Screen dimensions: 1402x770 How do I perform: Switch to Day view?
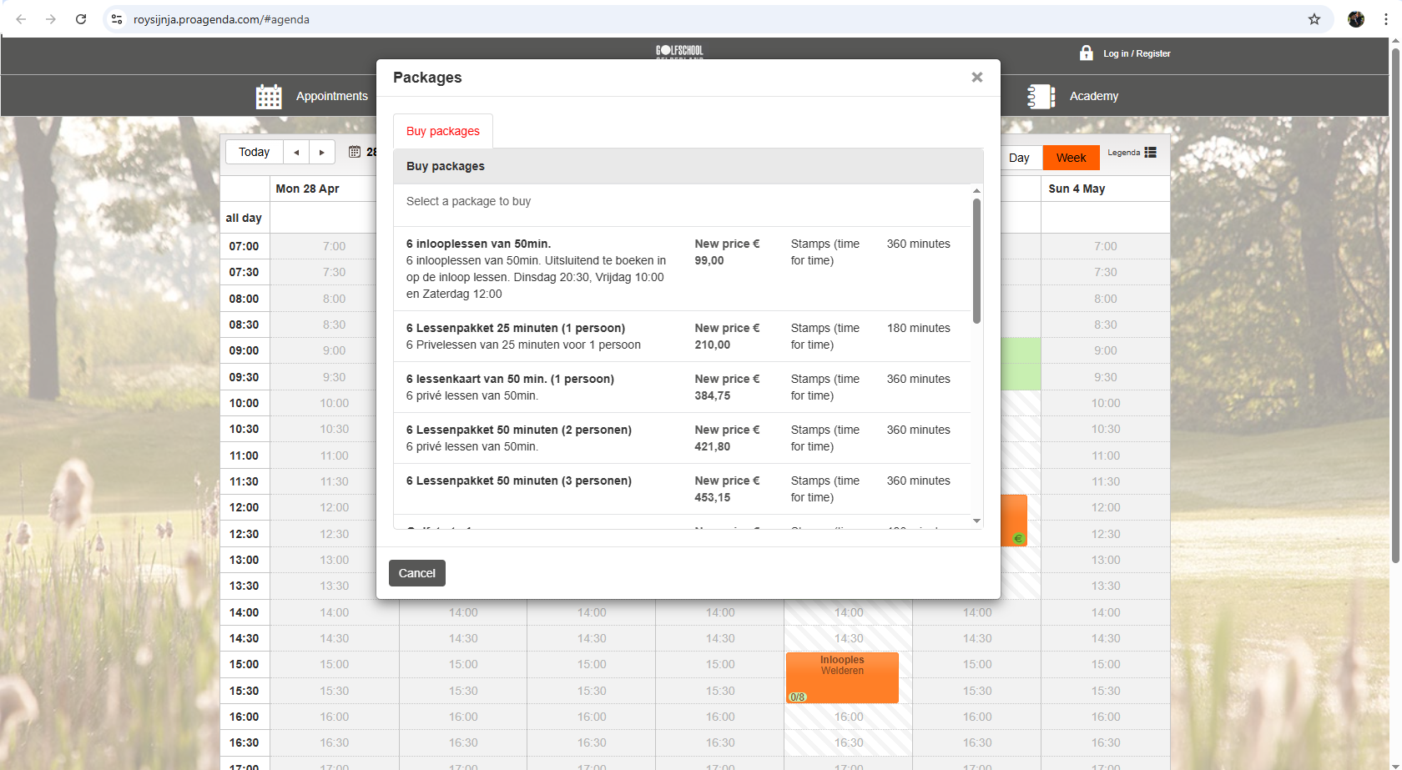click(x=1019, y=158)
